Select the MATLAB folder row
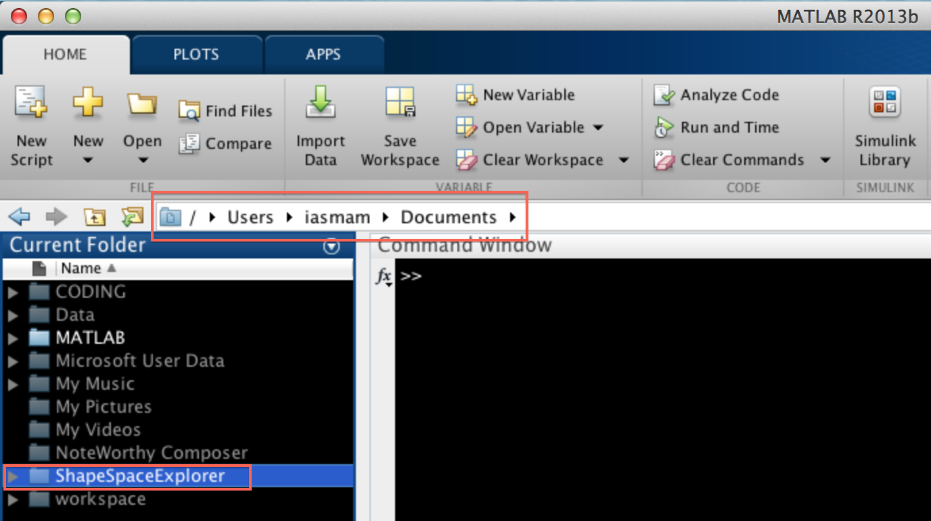Image resolution: width=931 pixels, height=521 pixels. point(177,338)
